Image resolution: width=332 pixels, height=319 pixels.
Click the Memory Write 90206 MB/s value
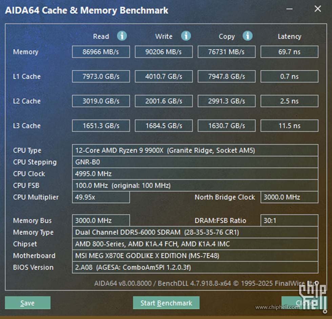tap(164, 52)
